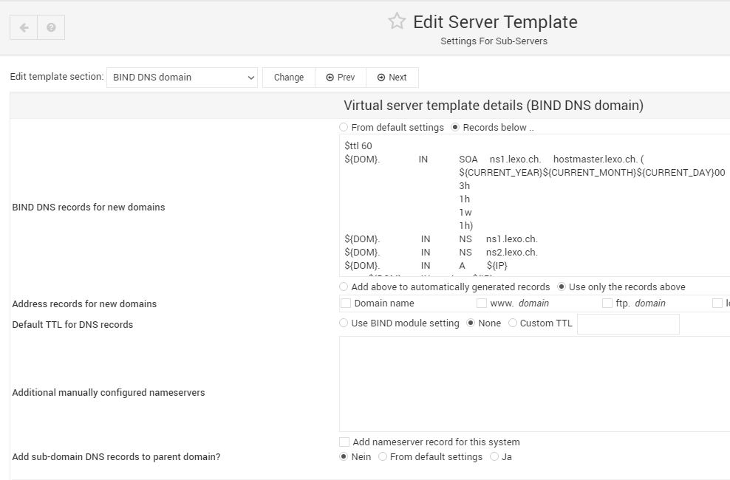Click the back arrow icon
Image resolution: width=730 pixels, height=480 pixels.
(24, 27)
